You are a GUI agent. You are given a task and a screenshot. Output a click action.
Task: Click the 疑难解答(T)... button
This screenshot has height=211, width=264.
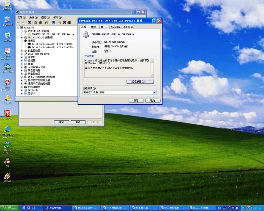pos(140,82)
